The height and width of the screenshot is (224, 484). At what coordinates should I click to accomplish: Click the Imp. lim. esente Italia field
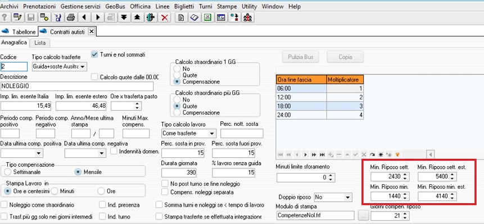tap(26, 106)
